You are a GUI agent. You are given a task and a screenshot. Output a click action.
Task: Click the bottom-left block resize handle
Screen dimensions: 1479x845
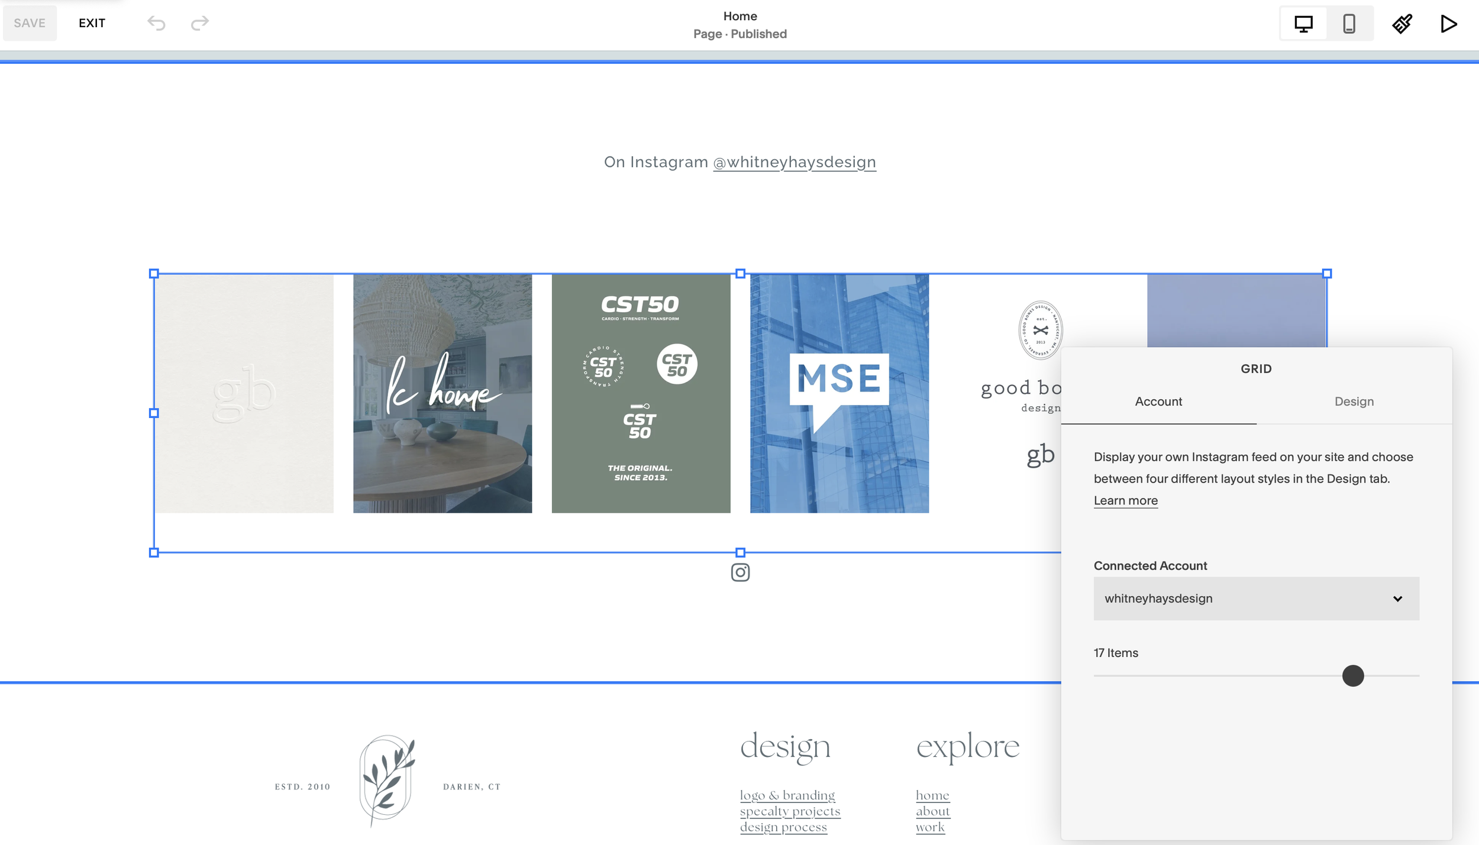tap(154, 553)
